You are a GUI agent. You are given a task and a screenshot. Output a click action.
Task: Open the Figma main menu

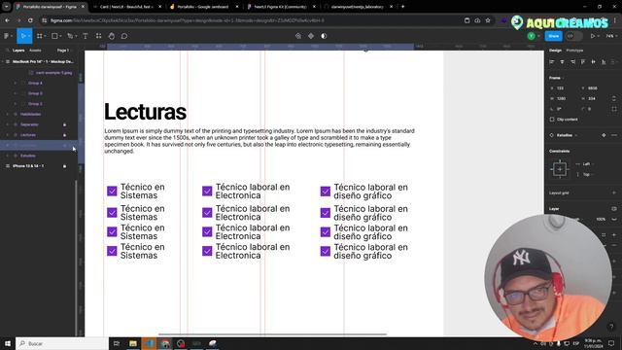pyautogui.click(x=7, y=36)
